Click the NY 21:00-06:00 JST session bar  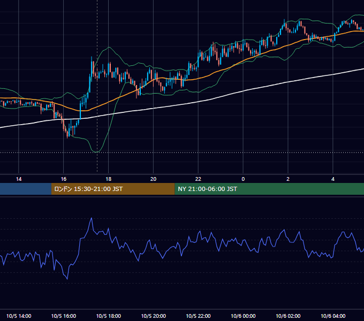[269, 189]
